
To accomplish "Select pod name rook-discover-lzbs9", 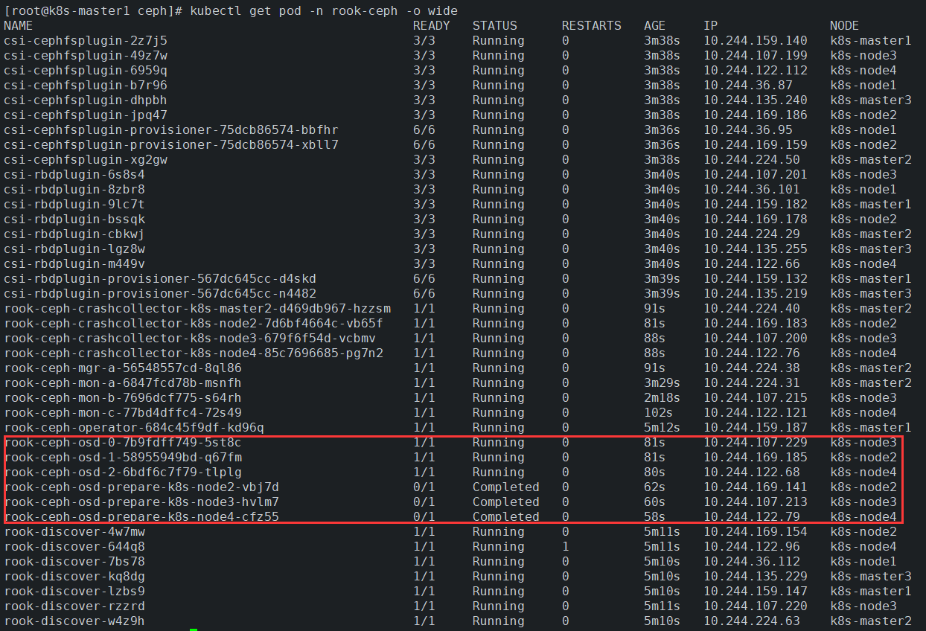I will pyautogui.click(x=74, y=591).
